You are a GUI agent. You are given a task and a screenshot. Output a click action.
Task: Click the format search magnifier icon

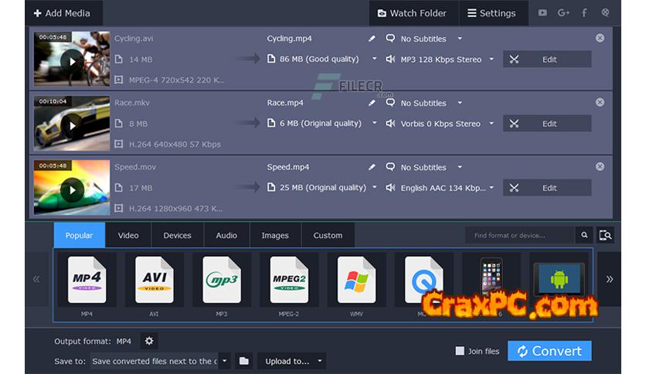point(585,235)
